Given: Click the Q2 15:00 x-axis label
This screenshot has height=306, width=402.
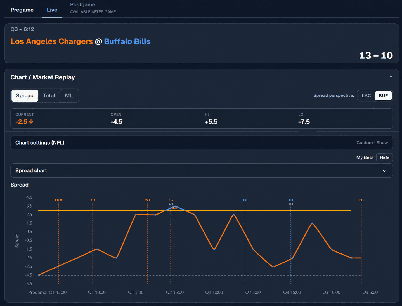Looking at the screenshot, I should [x=175, y=292].
